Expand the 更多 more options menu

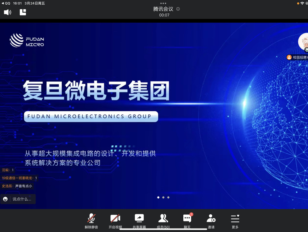coord(235,221)
